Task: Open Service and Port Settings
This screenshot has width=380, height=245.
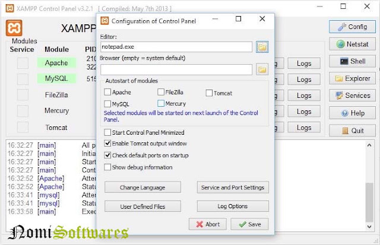Action: pos(233,187)
